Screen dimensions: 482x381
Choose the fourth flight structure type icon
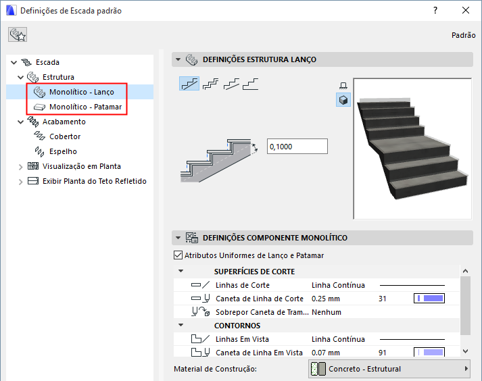pyautogui.click(x=251, y=84)
